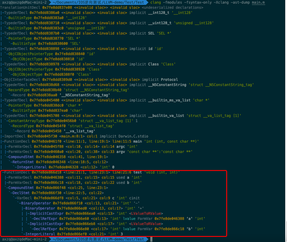Click the ObjCInterfaceDecl Protocol row
This screenshot has height=242, width=287.
(89, 80)
